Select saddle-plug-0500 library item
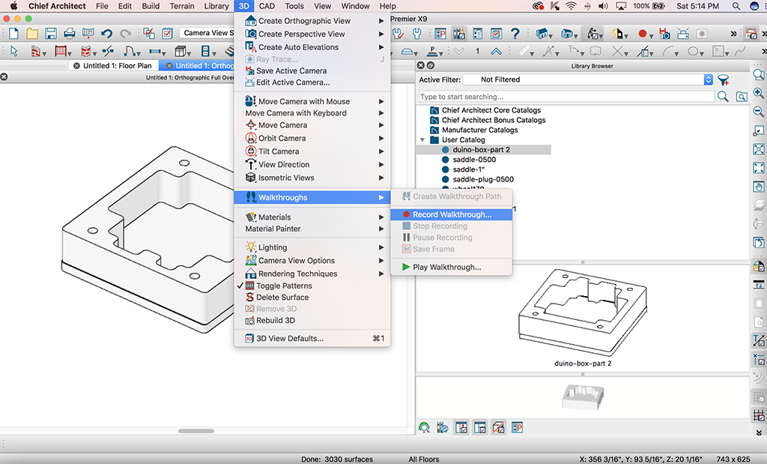The height and width of the screenshot is (464, 767). click(x=483, y=179)
